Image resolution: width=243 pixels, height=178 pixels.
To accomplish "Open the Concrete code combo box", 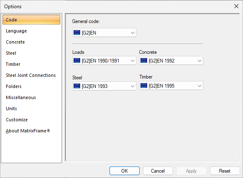I will (171, 60).
